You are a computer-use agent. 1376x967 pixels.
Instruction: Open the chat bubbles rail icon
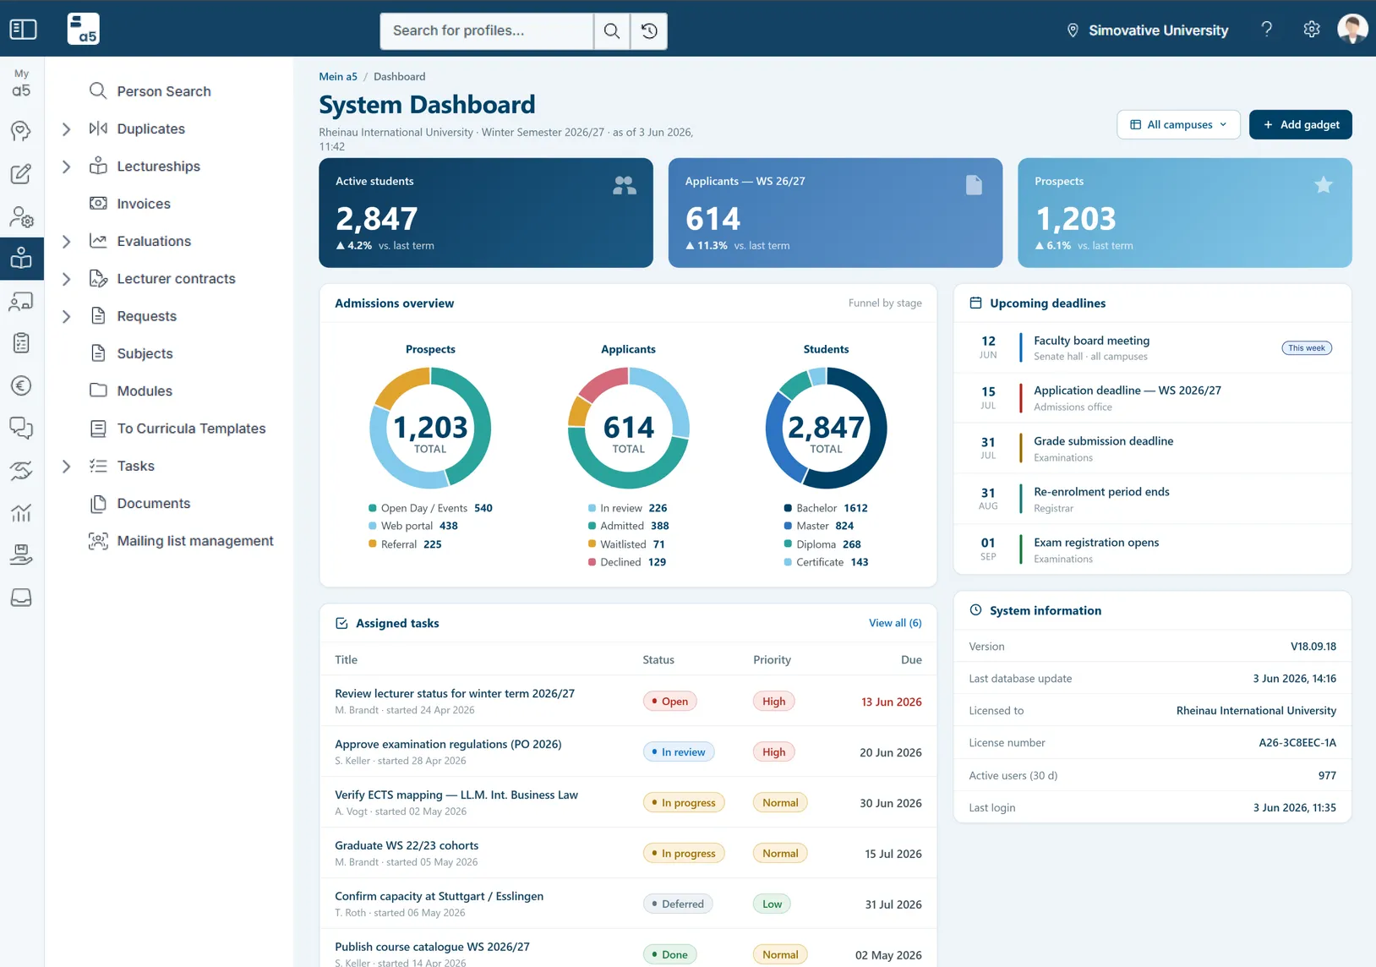tap(22, 428)
